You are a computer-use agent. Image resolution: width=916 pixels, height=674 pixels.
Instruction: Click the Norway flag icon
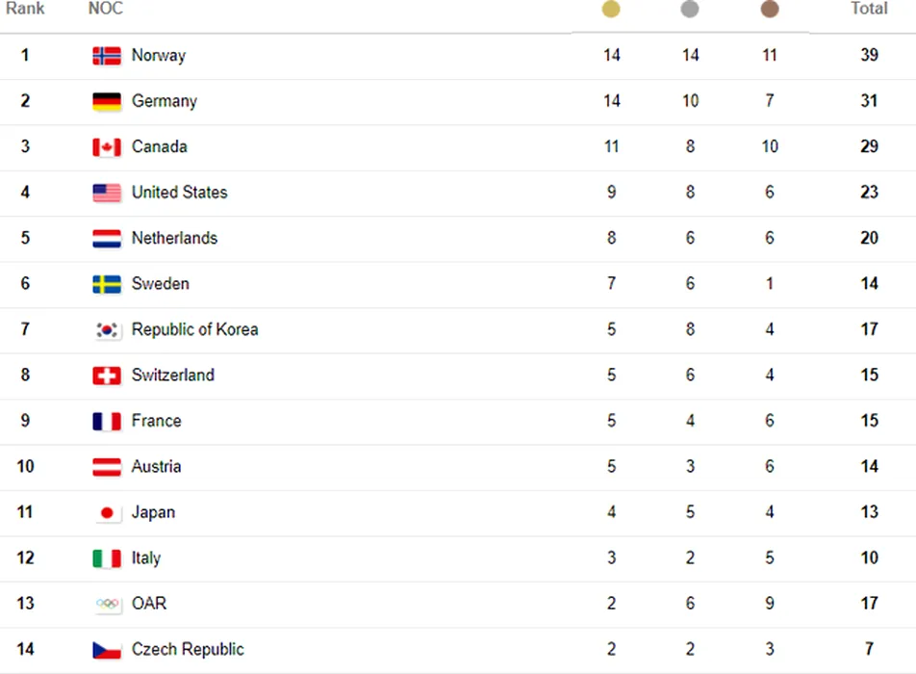point(107,56)
